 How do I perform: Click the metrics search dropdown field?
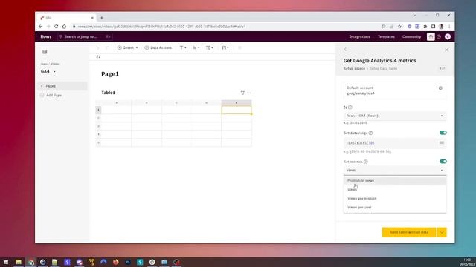395,171
